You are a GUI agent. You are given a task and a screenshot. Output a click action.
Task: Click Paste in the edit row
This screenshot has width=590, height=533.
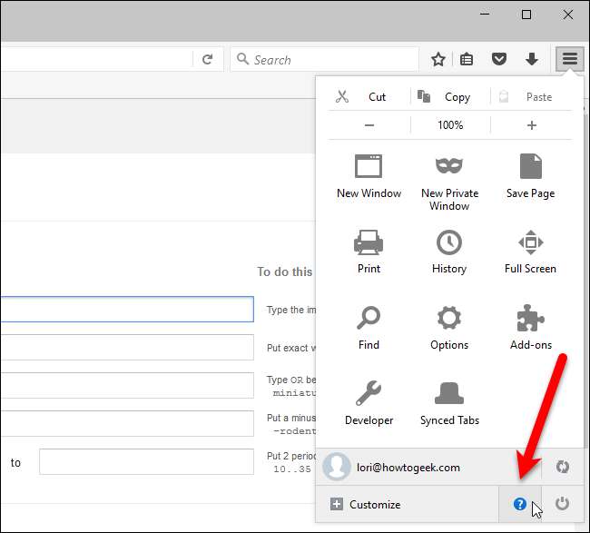[x=532, y=97]
